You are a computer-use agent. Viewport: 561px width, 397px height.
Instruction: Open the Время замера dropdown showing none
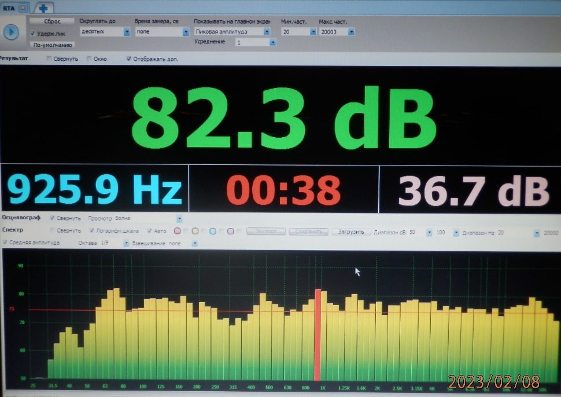tap(162, 31)
